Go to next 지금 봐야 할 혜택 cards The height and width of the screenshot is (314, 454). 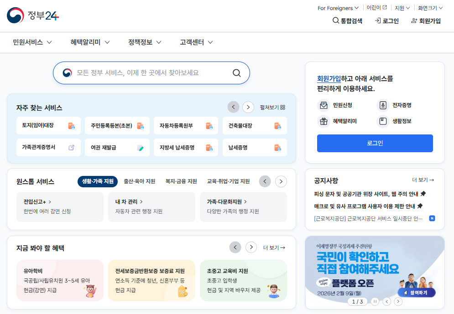click(251, 247)
